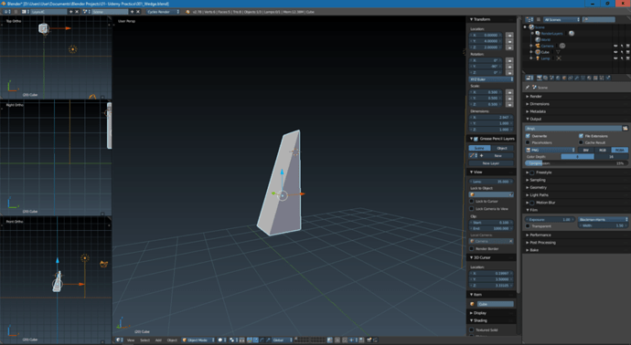Viewport: 631px width, 345px height.
Task: Open the Select menu in the 3D view header
Action: tap(144, 340)
